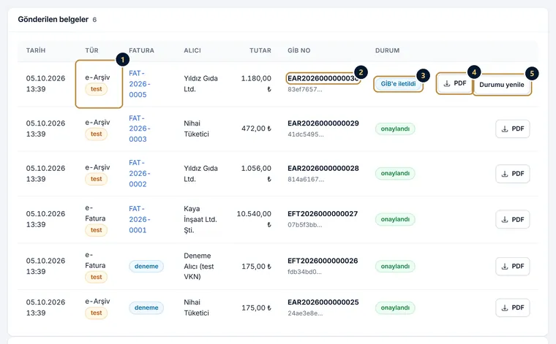556x344 pixels.
Task: Select GİB number EAR2026000000029
Action: click(323, 123)
